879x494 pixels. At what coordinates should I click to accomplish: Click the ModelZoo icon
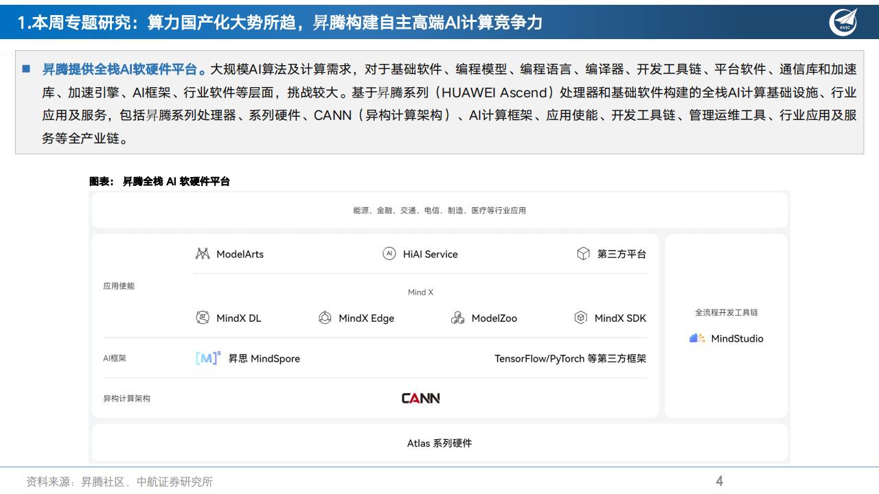click(x=458, y=318)
